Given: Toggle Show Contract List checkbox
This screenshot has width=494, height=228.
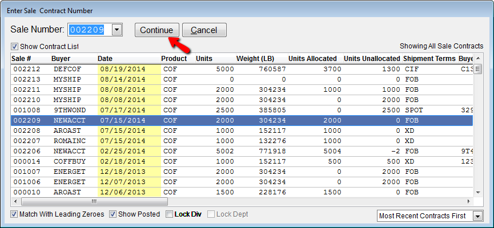Looking at the screenshot, I should [x=14, y=47].
